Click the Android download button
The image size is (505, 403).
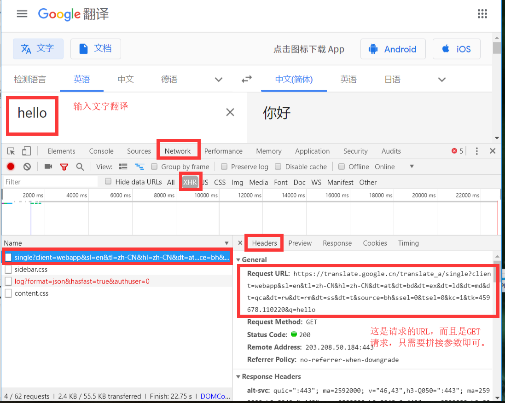point(393,49)
